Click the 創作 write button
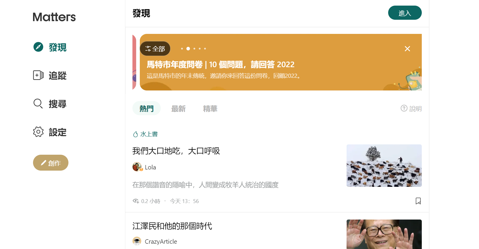479x249 pixels. tap(51, 163)
